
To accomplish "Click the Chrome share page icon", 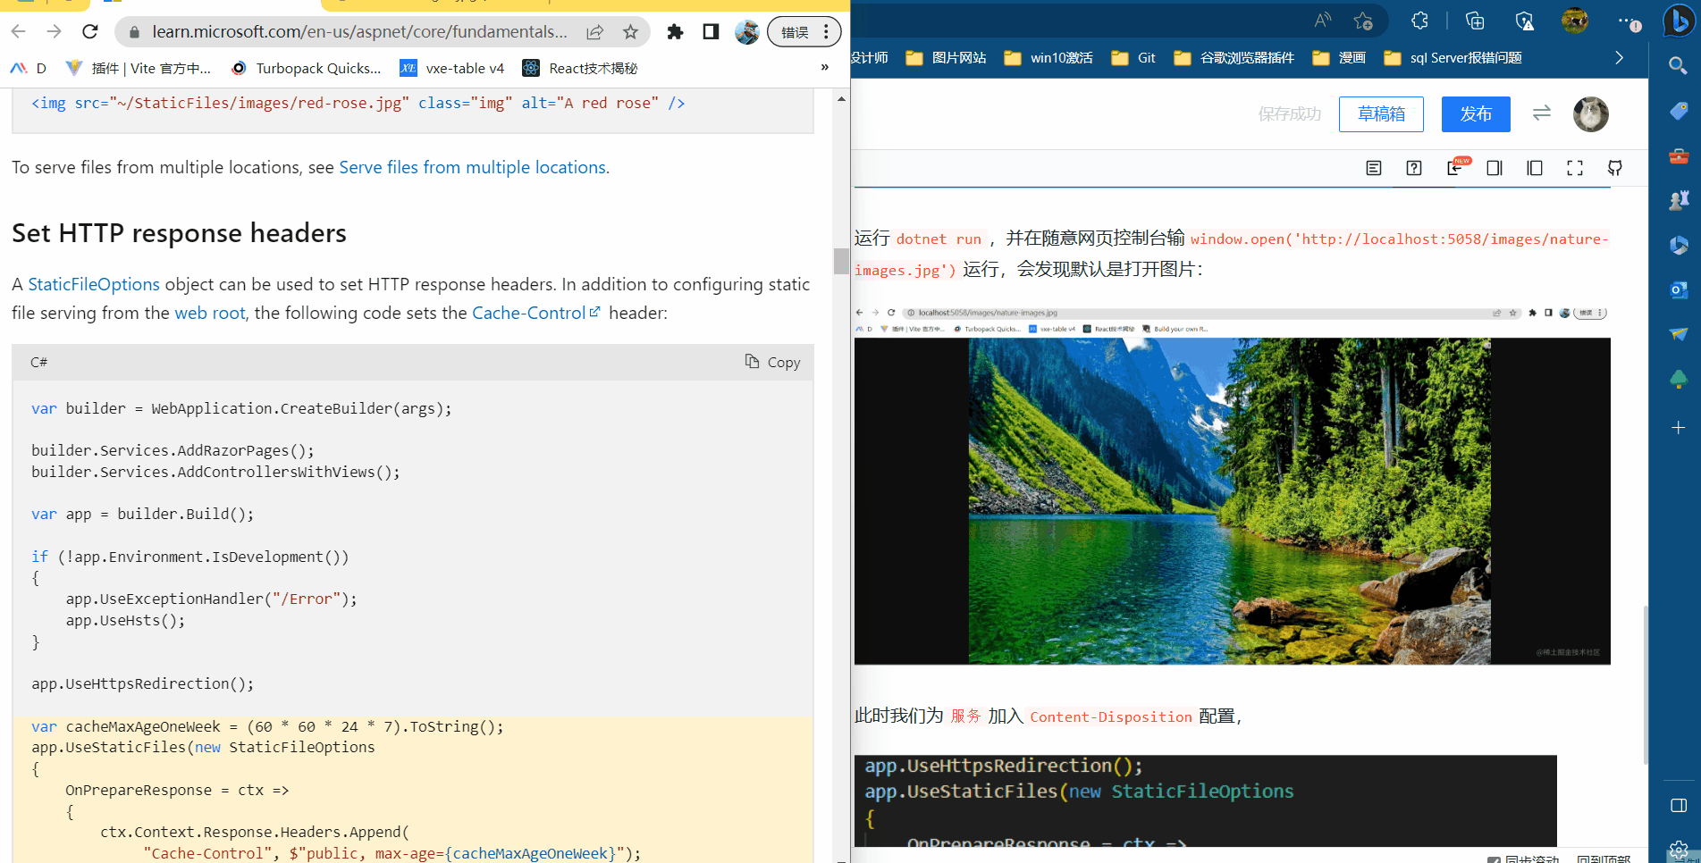I will tap(594, 32).
